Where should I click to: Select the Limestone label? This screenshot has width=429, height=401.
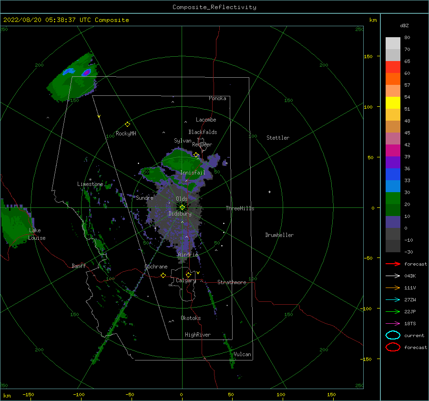90,184
